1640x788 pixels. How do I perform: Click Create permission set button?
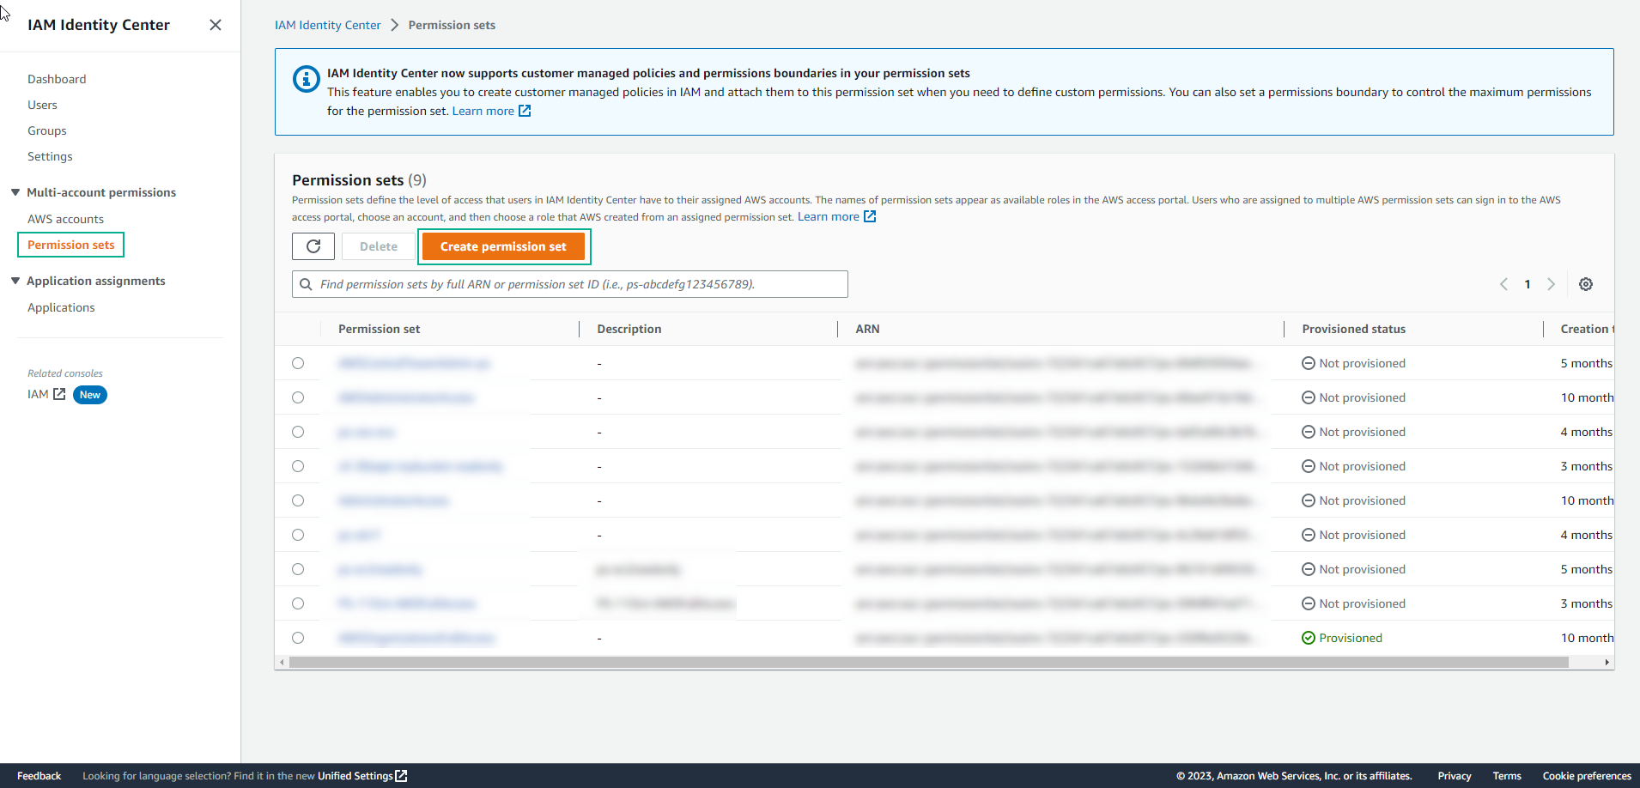503,246
